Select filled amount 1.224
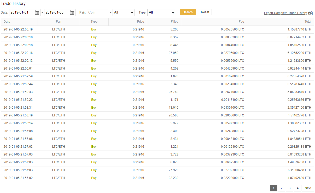315x193 pixels. coord(174,147)
